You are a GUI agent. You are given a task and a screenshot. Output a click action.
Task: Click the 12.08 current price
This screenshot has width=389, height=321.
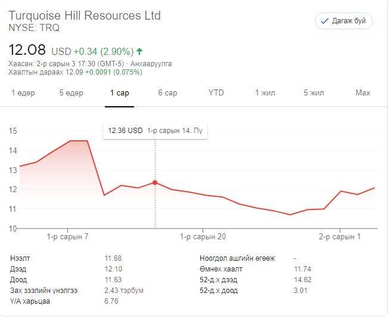pyautogui.click(x=27, y=50)
